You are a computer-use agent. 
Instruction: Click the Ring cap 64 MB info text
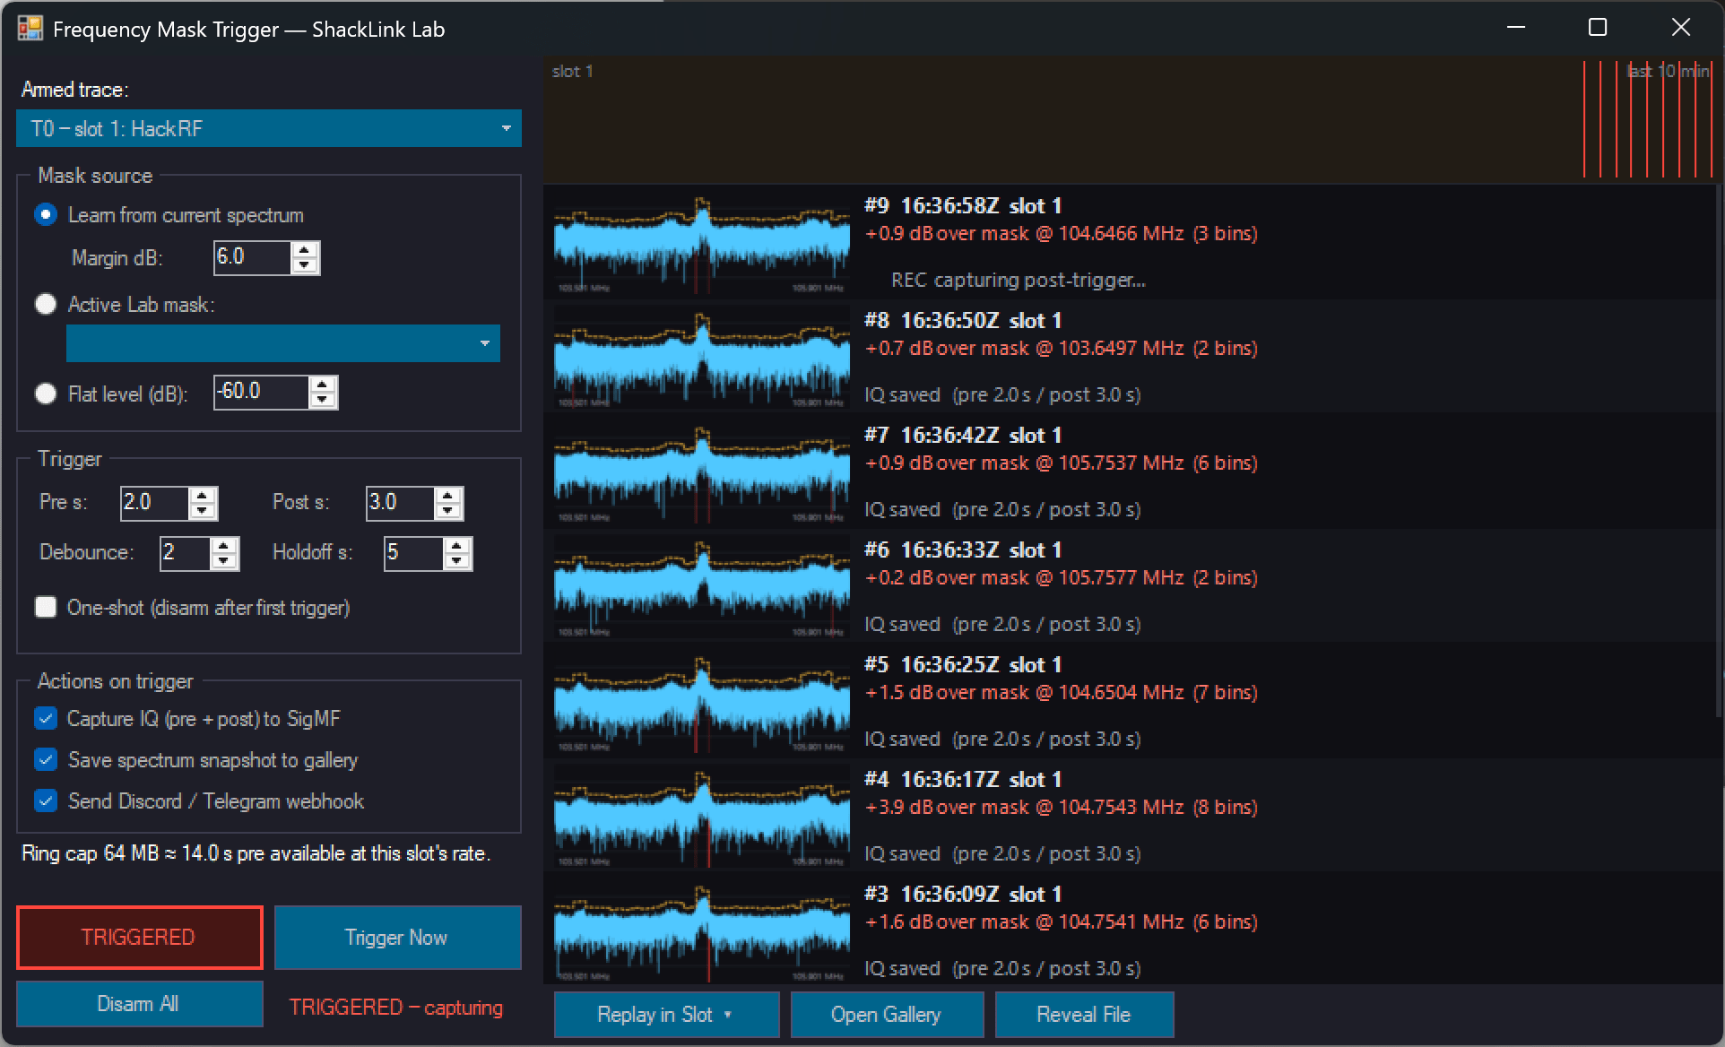point(256,853)
